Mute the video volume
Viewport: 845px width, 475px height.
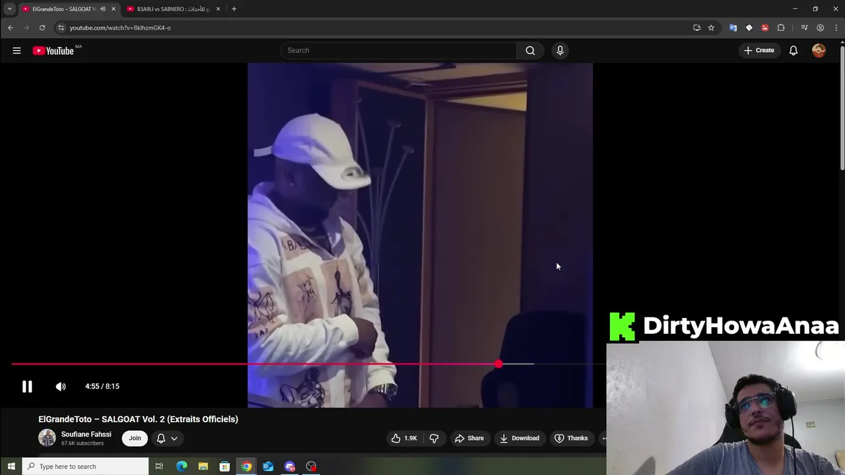(x=61, y=387)
